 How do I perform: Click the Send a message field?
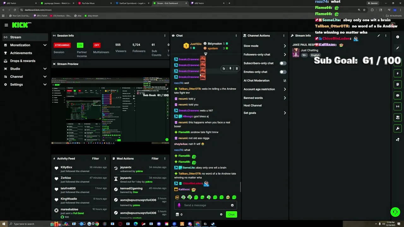pyautogui.click(x=205, y=205)
